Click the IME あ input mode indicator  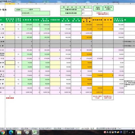[107, 132]
